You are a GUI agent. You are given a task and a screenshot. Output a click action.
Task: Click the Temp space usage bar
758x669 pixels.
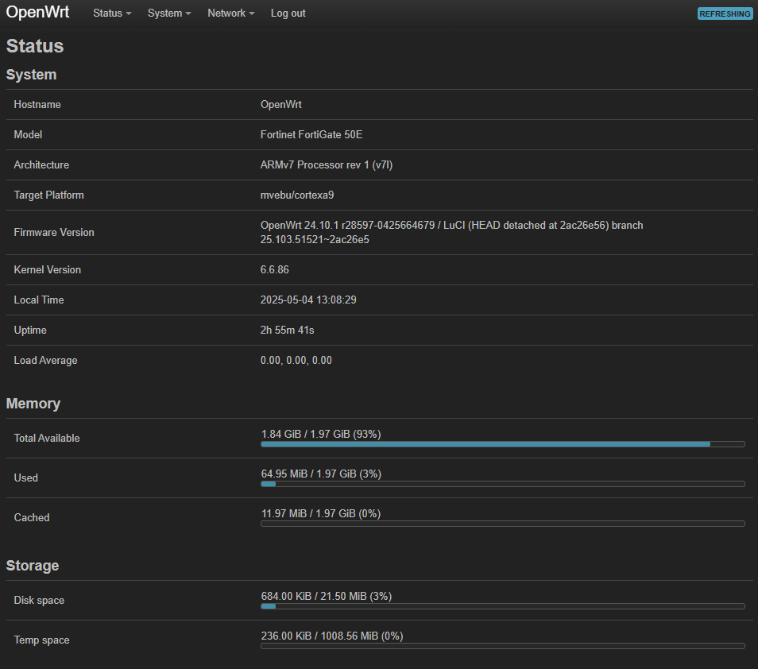[x=502, y=646]
